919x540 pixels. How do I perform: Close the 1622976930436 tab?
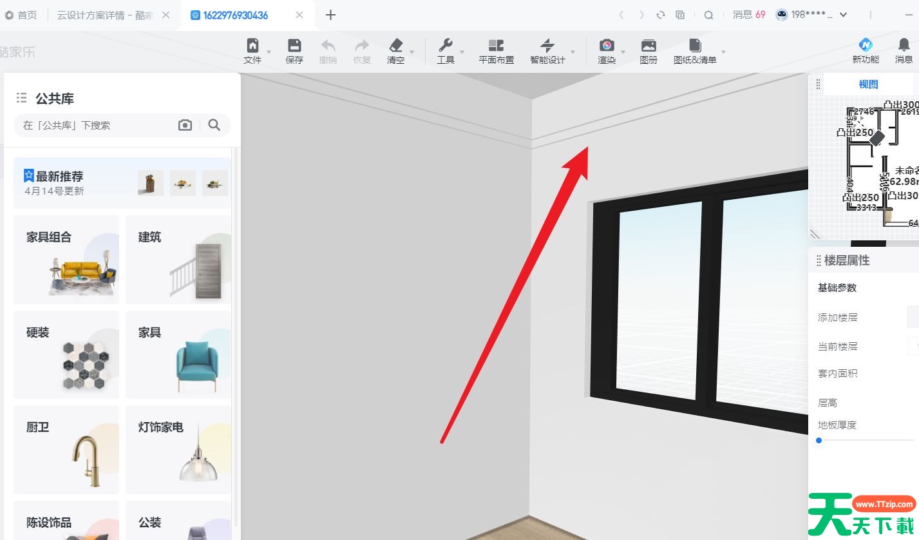coord(299,15)
